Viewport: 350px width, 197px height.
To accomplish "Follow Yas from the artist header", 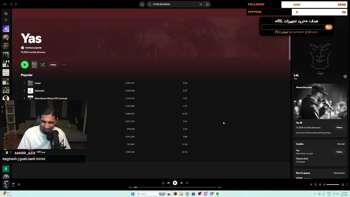I will [53, 65].
